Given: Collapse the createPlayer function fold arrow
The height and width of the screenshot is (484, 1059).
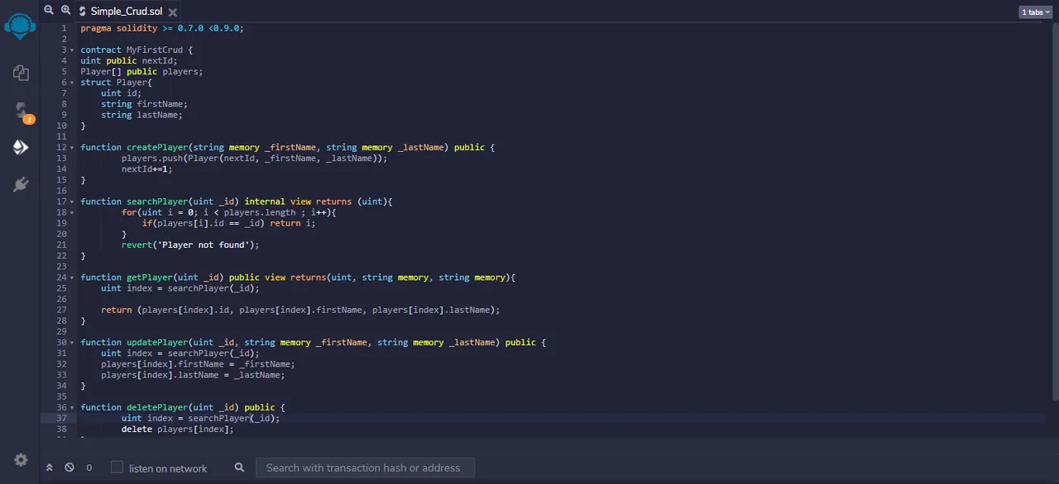Looking at the screenshot, I should pyautogui.click(x=73, y=148).
